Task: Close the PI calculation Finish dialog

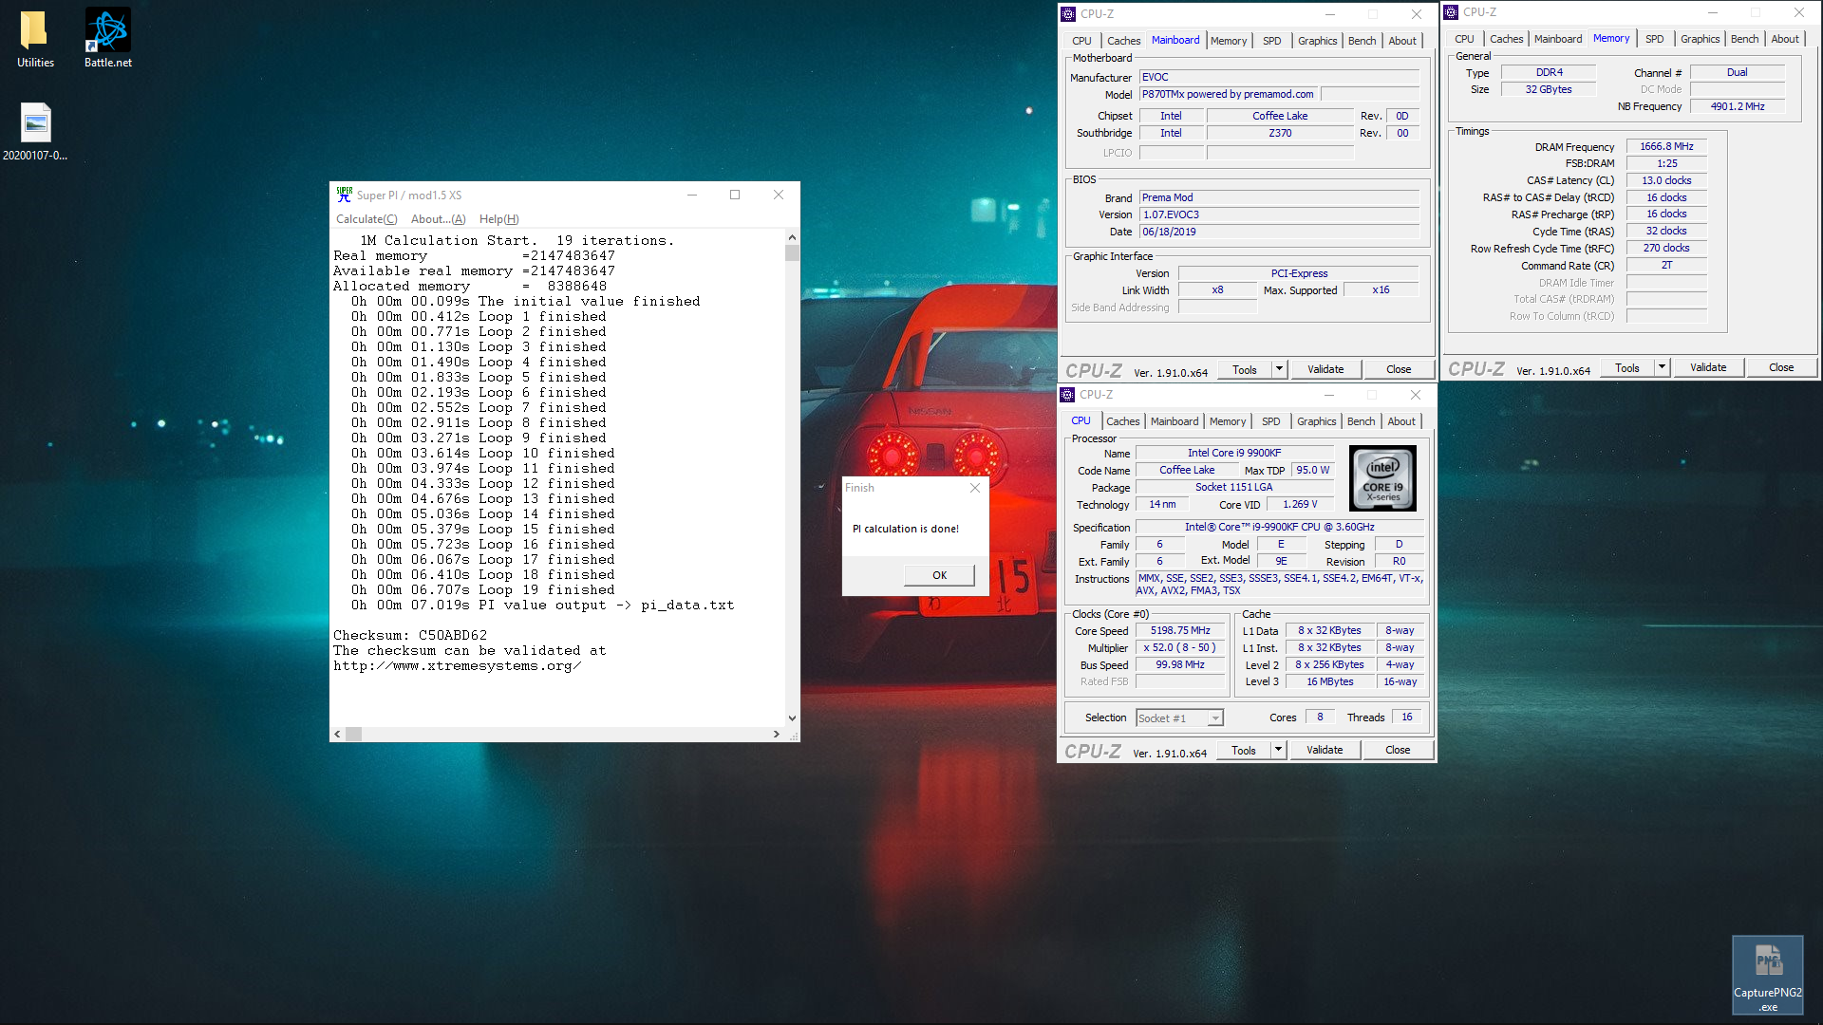Action: pos(974,488)
